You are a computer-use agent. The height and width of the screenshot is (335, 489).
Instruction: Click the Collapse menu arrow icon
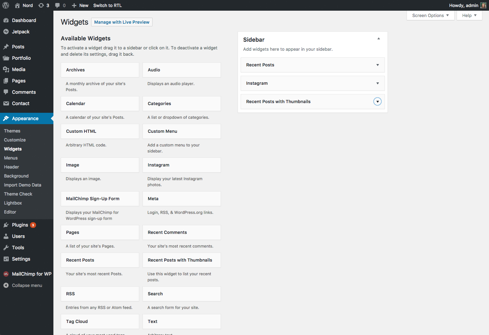tap(6, 285)
